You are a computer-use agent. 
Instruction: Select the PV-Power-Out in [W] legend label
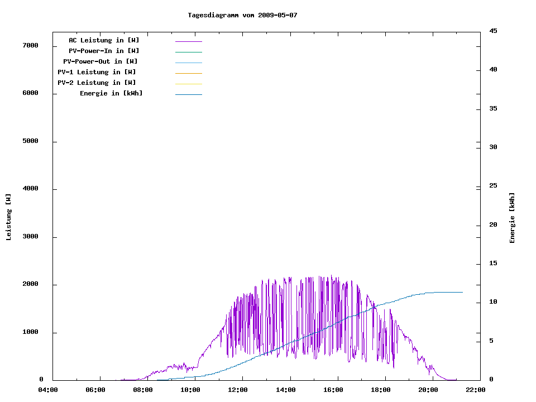point(100,61)
